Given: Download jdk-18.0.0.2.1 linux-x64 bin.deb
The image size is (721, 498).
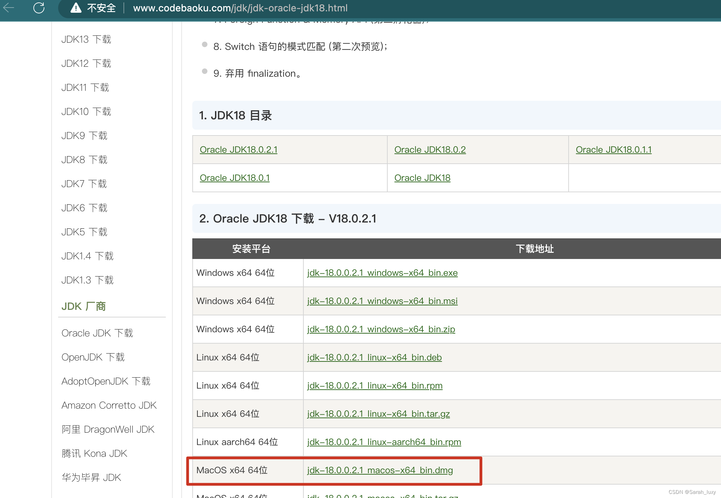Looking at the screenshot, I should pos(375,357).
